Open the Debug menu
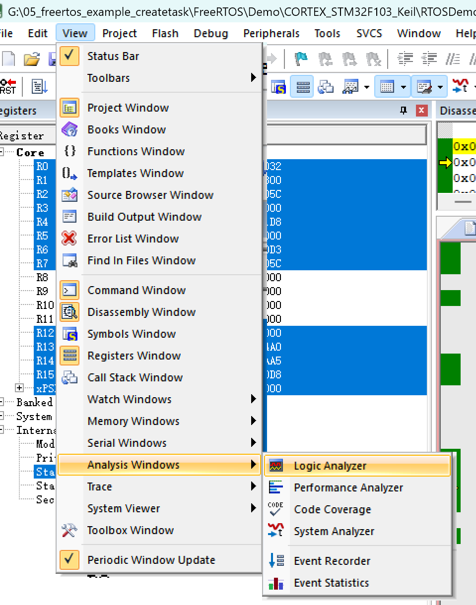 point(211,33)
